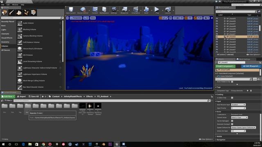The image size is (262, 147).
Task: Click the Search Classes input field
Action: click(32, 18)
